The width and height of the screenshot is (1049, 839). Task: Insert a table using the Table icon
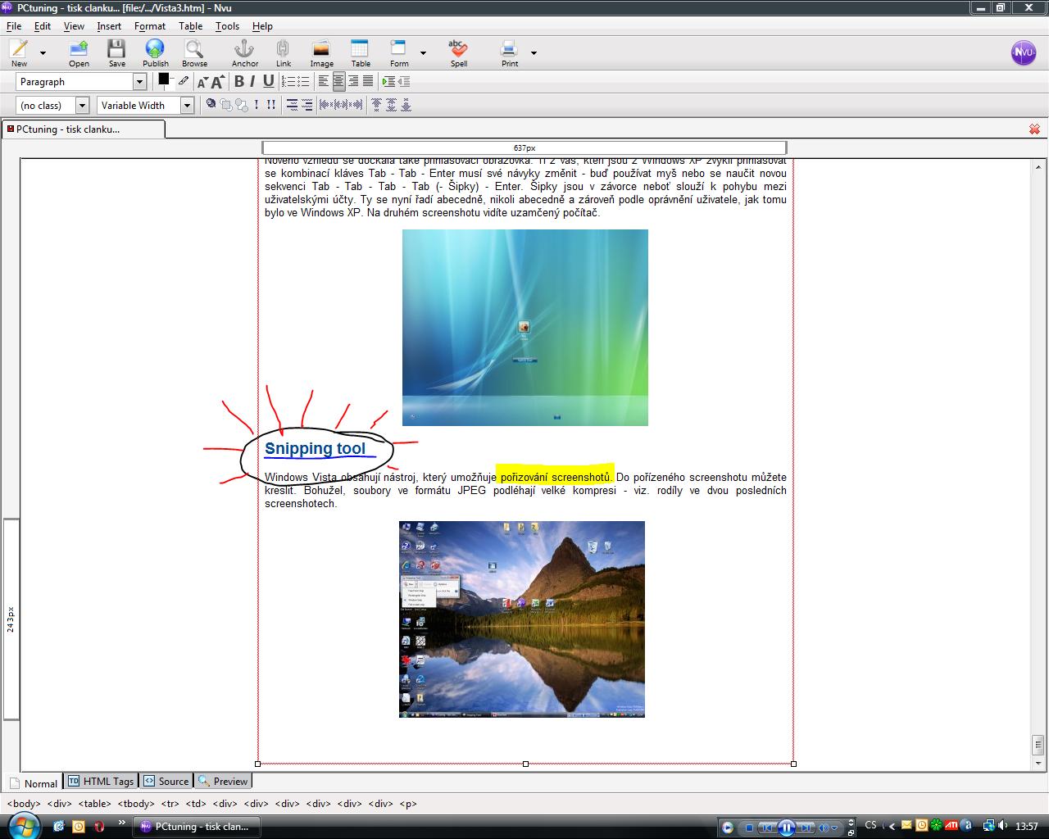click(x=361, y=52)
